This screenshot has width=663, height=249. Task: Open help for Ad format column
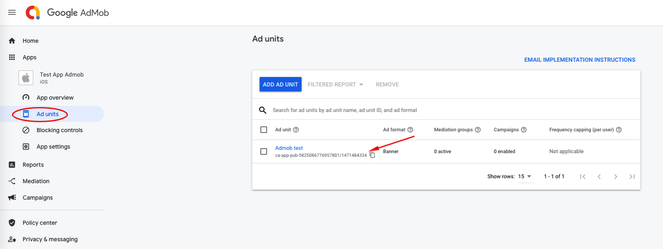pos(410,130)
